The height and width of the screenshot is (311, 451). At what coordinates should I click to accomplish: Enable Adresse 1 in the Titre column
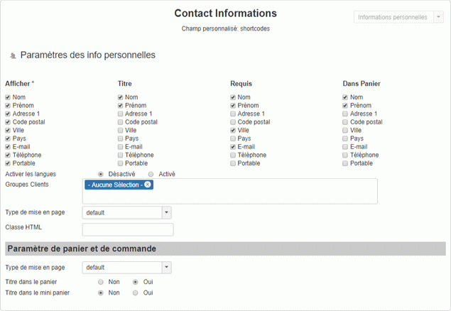[x=121, y=114]
